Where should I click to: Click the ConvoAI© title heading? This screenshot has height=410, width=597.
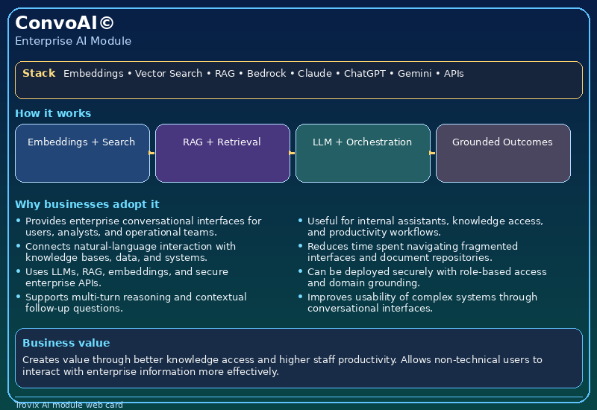(x=65, y=23)
